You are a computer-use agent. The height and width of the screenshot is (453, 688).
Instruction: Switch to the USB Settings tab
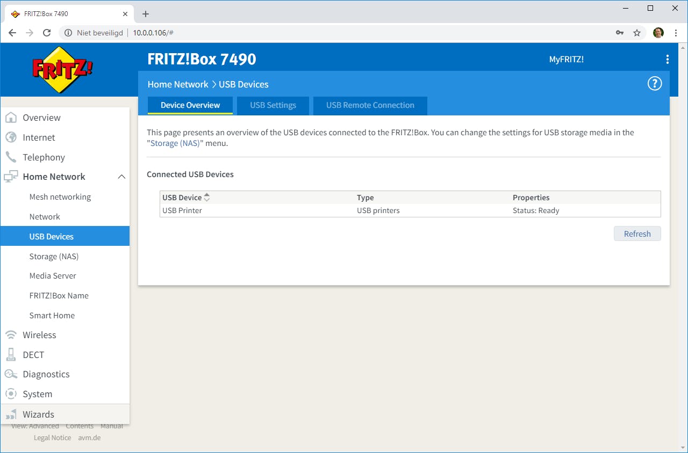coord(273,105)
